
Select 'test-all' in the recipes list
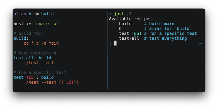[129, 38]
